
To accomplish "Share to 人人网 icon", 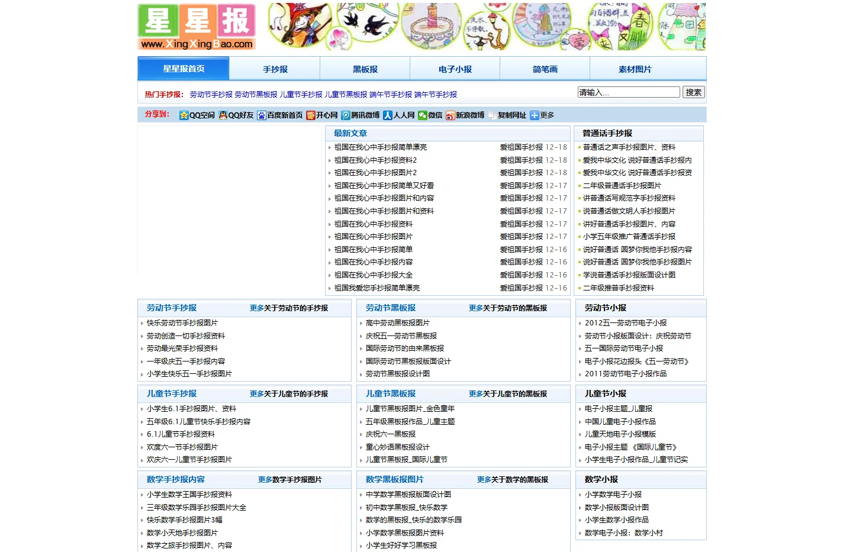I will pos(388,115).
